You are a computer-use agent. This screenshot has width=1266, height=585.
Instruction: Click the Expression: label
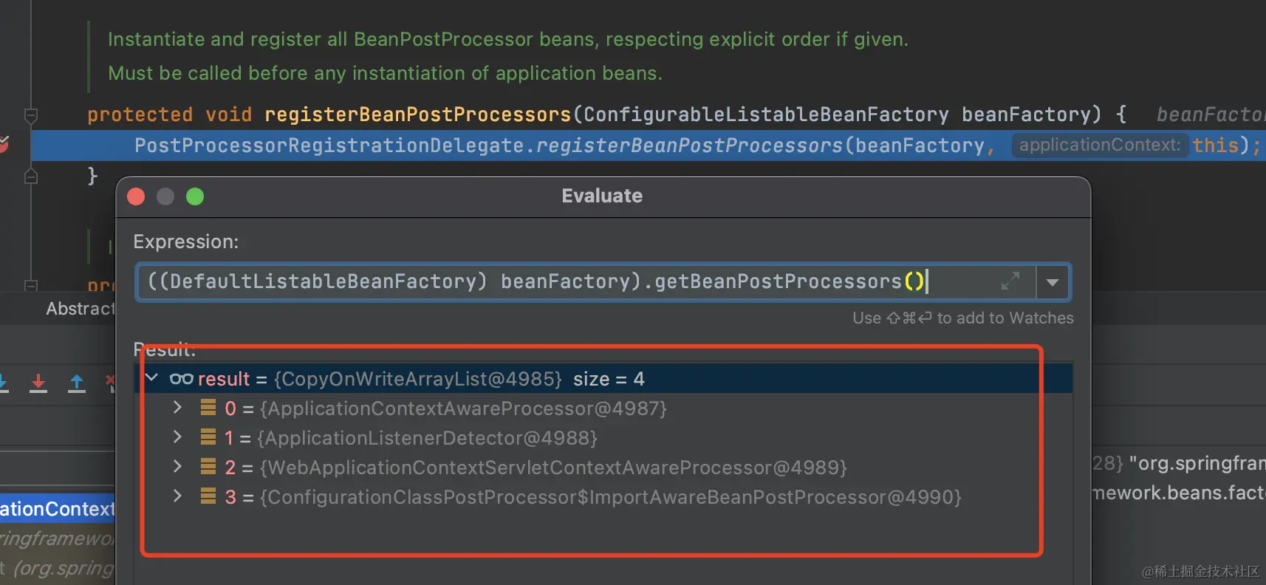click(186, 242)
